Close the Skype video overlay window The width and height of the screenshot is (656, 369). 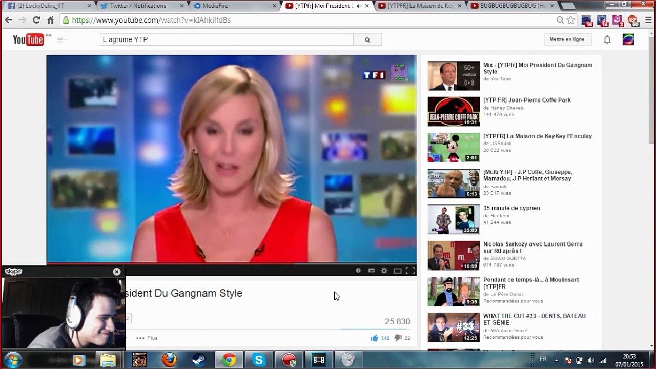(x=117, y=272)
